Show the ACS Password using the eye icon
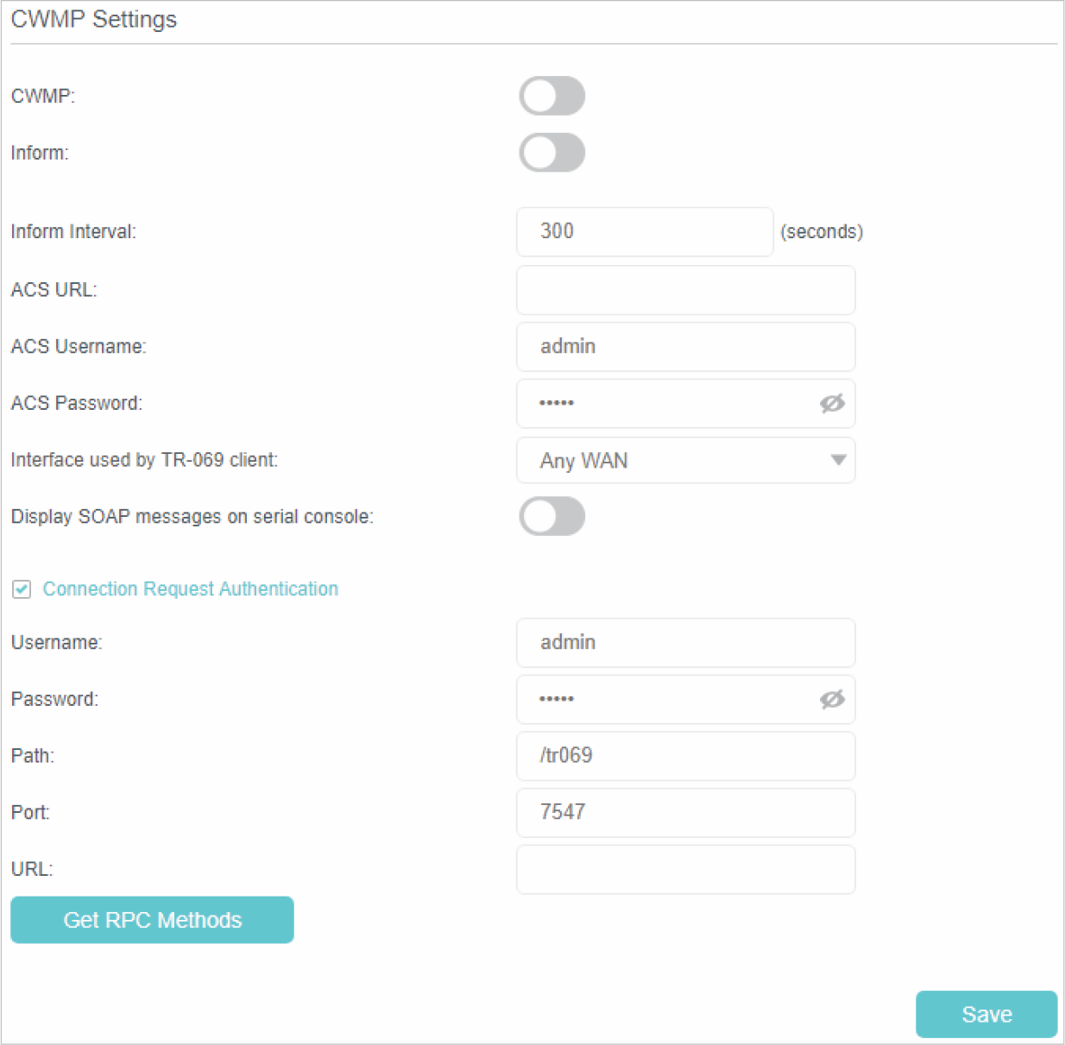The height and width of the screenshot is (1045, 1065). click(832, 404)
